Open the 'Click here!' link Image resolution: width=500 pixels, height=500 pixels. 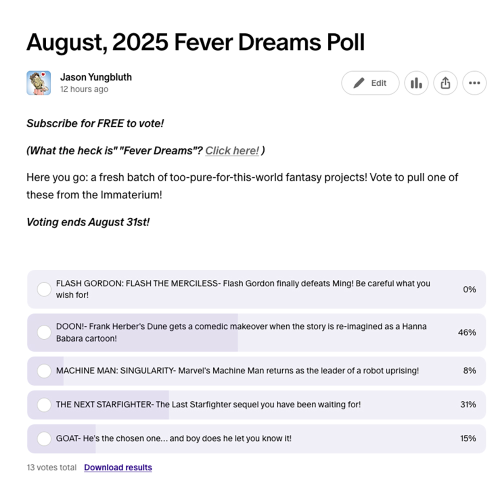click(x=232, y=150)
